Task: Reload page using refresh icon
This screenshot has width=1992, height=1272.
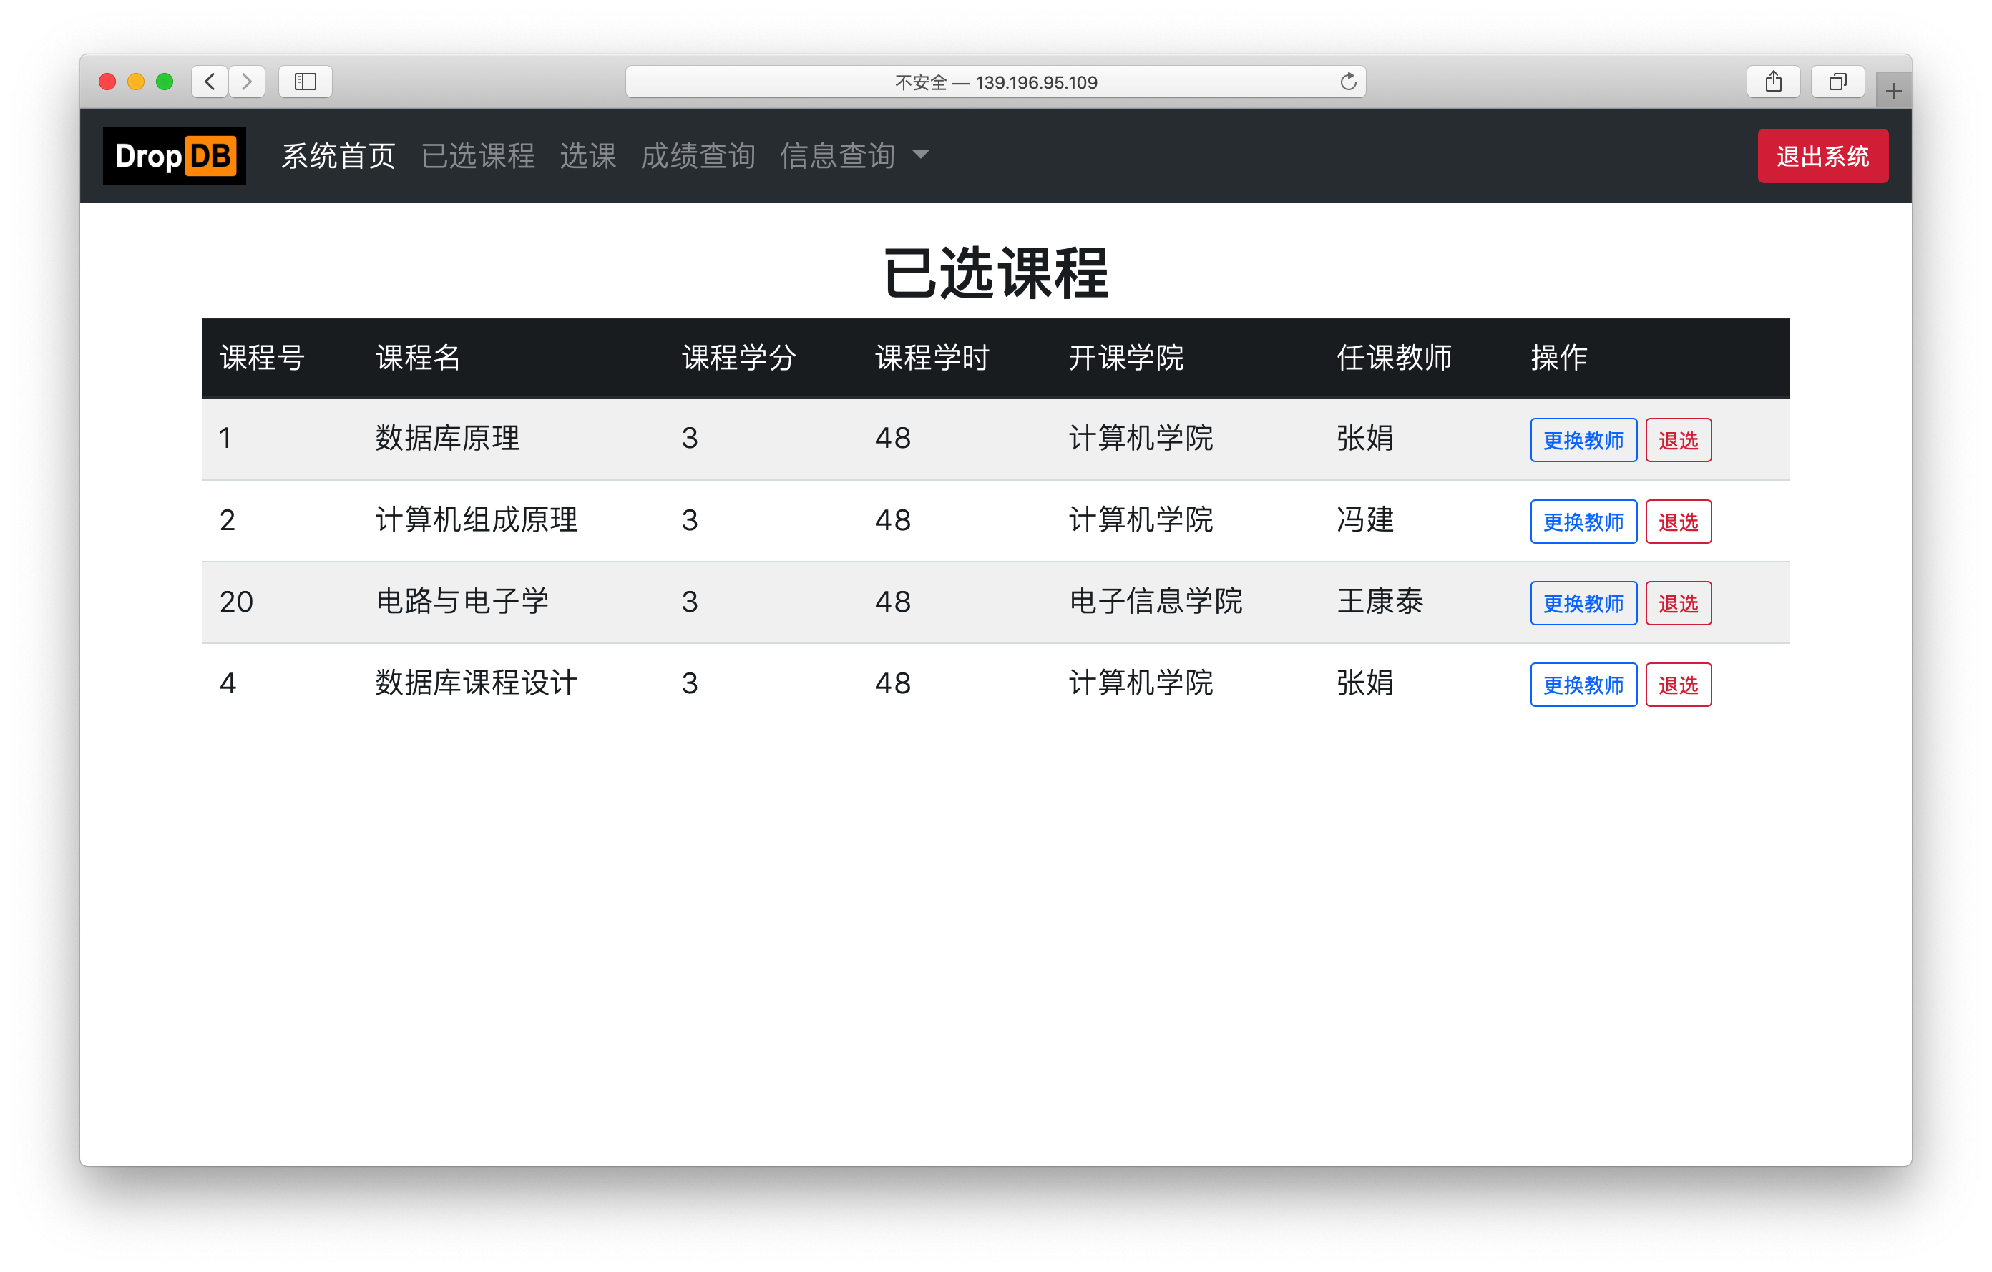Action: click(1349, 81)
